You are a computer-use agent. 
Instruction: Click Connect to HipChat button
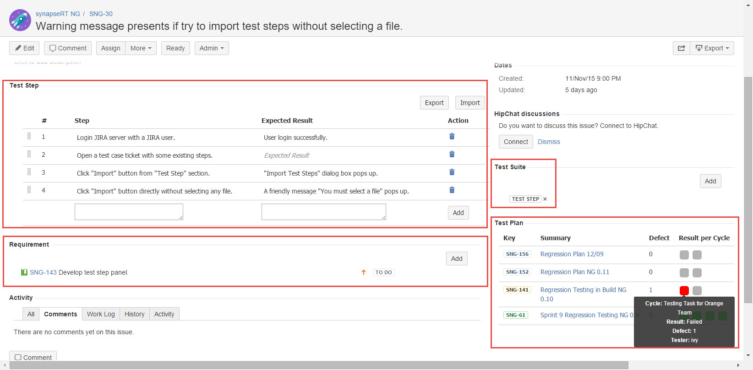pos(516,142)
